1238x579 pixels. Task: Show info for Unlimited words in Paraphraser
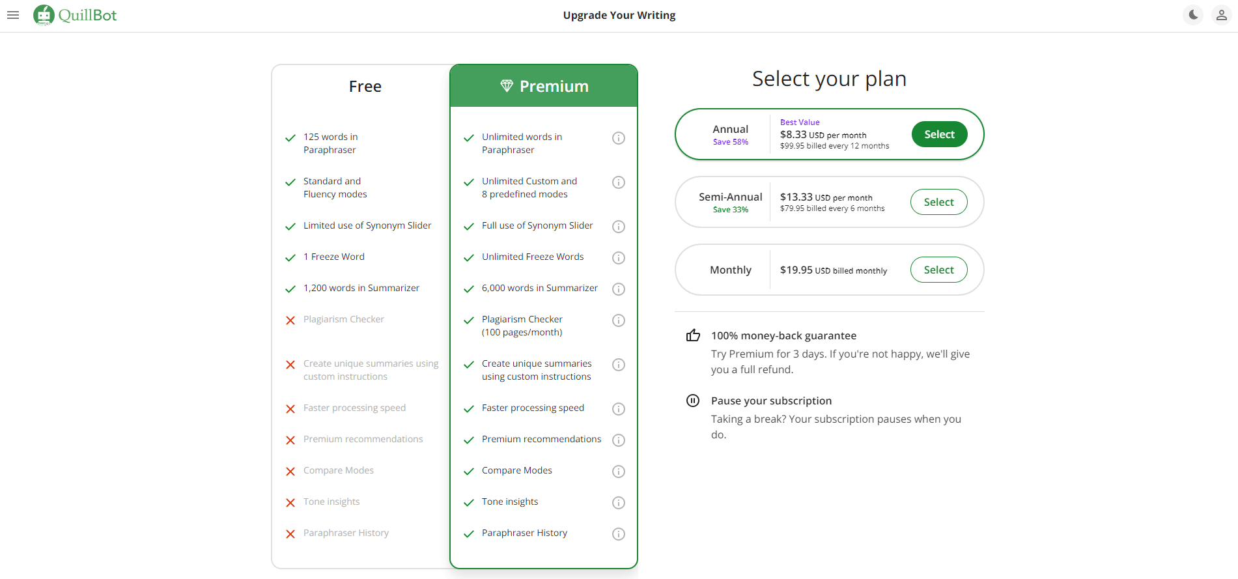pyautogui.click(x=619, y=138)
